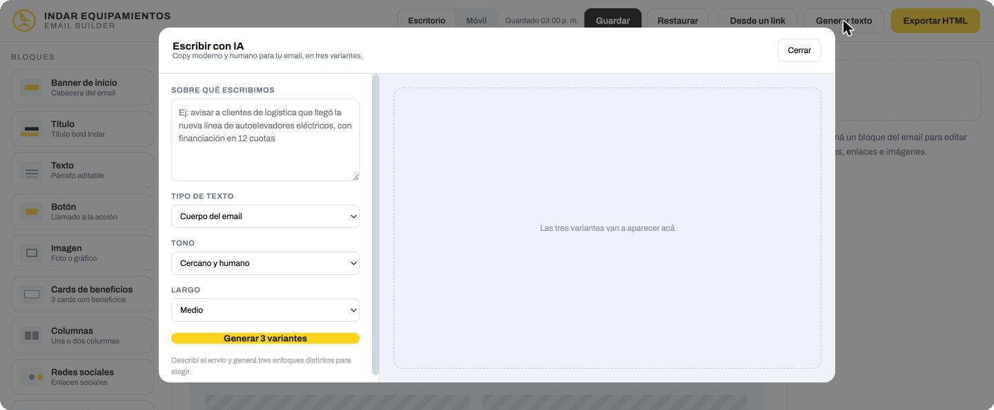Select the Columnas block icon
This screenshot has height=410, width=994.
pyautogui.click(x=32, y=336)
